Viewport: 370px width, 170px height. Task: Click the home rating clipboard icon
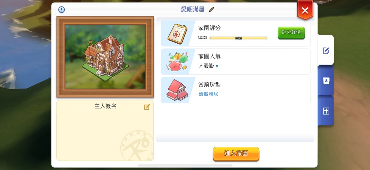pos(178,34)
